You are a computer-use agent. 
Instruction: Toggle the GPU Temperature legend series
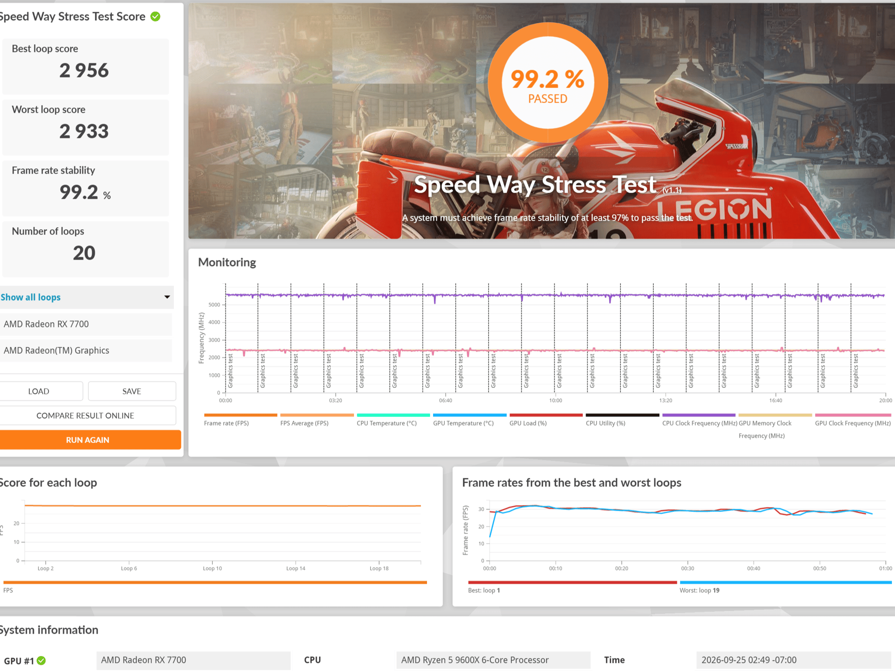pos(470,420)
